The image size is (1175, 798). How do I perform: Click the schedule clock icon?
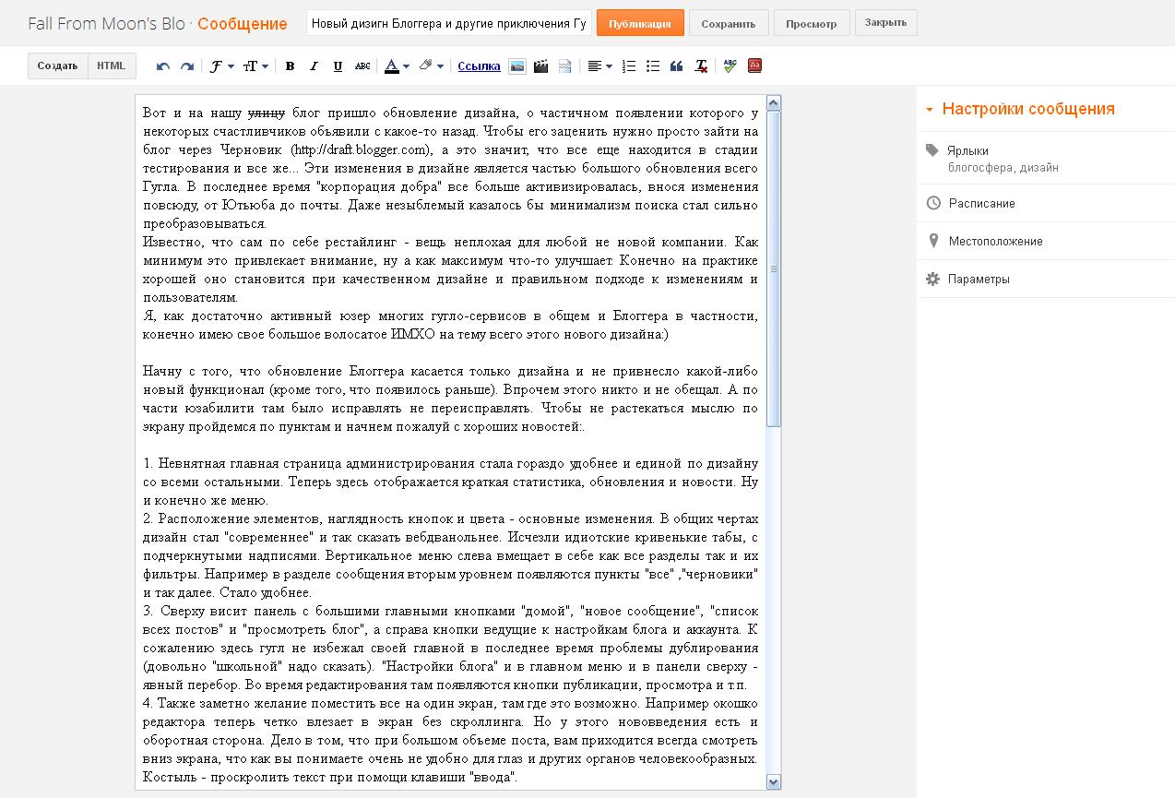click(x=932, y=203)
